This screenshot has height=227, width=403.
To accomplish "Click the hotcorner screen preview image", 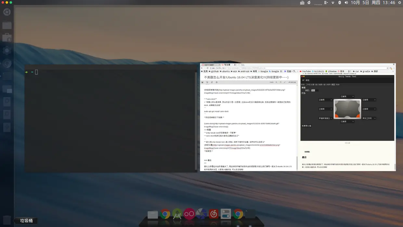I will point(347,109).
